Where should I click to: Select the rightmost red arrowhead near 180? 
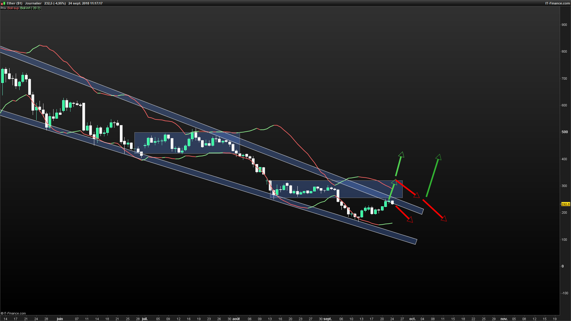click(444, 218)
